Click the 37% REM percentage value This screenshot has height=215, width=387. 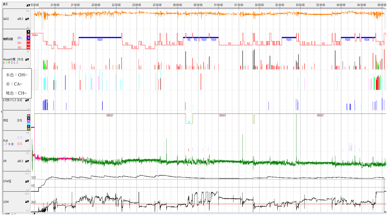tap(20, 38)
